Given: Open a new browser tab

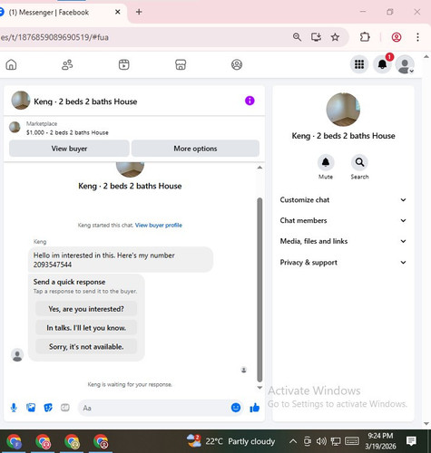Looking at the screenshot, I should tap(139, 12).
